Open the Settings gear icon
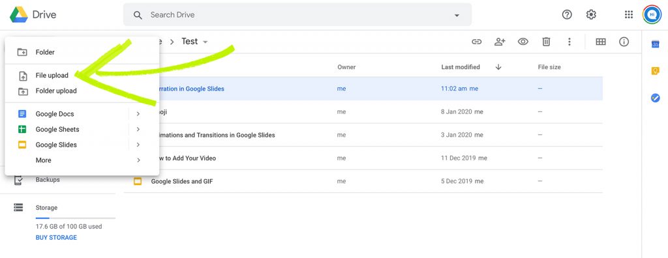 (x=591, y=14)
